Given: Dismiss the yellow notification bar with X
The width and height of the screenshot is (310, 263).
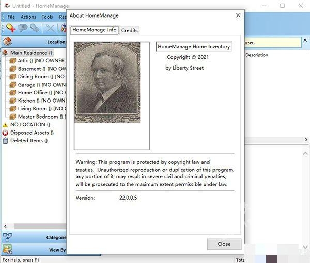Looking at the screenshot, I should point(305,40).
